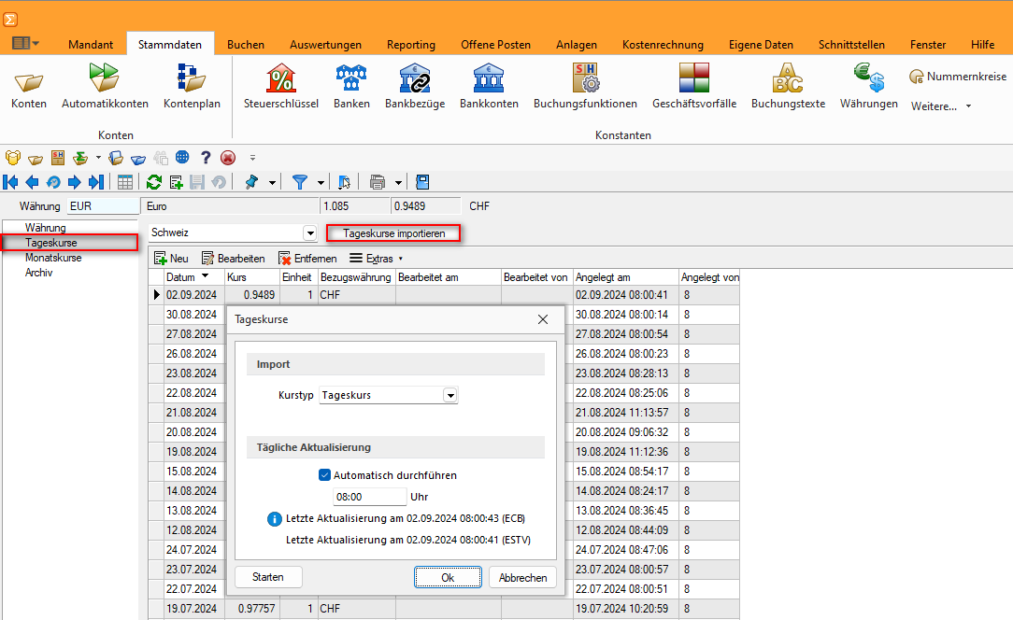Jump to last record arrow icon
This screenshot has width=1013, height=620.
pyautogui.click(x=96, y=182)
